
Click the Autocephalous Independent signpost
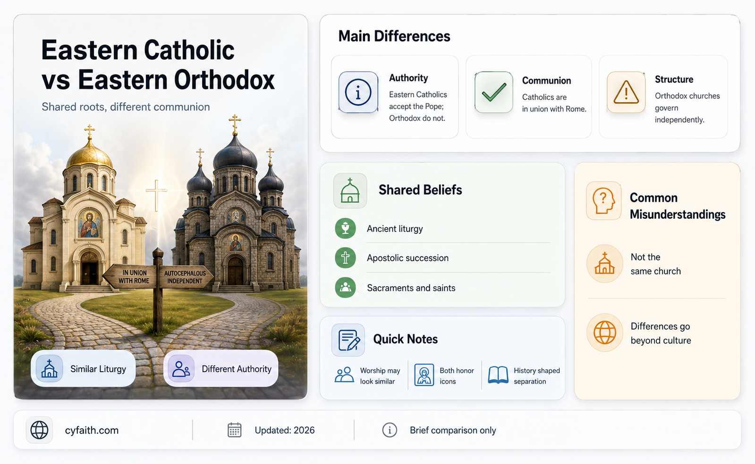click(x=187, y=277)
